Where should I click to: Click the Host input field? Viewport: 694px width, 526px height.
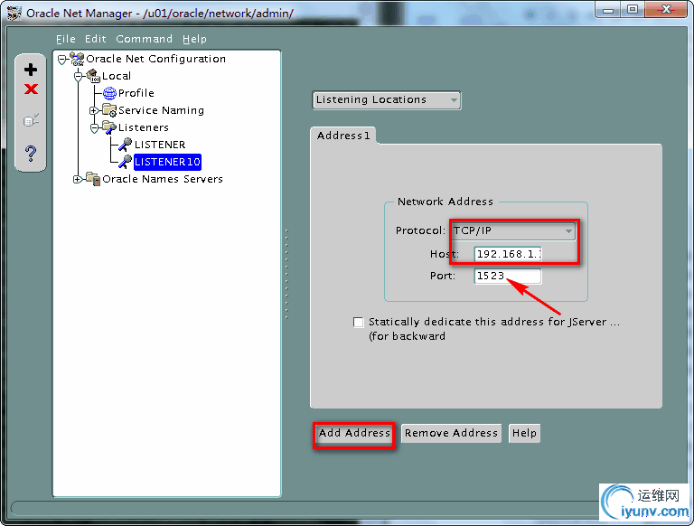click(508, 254)
